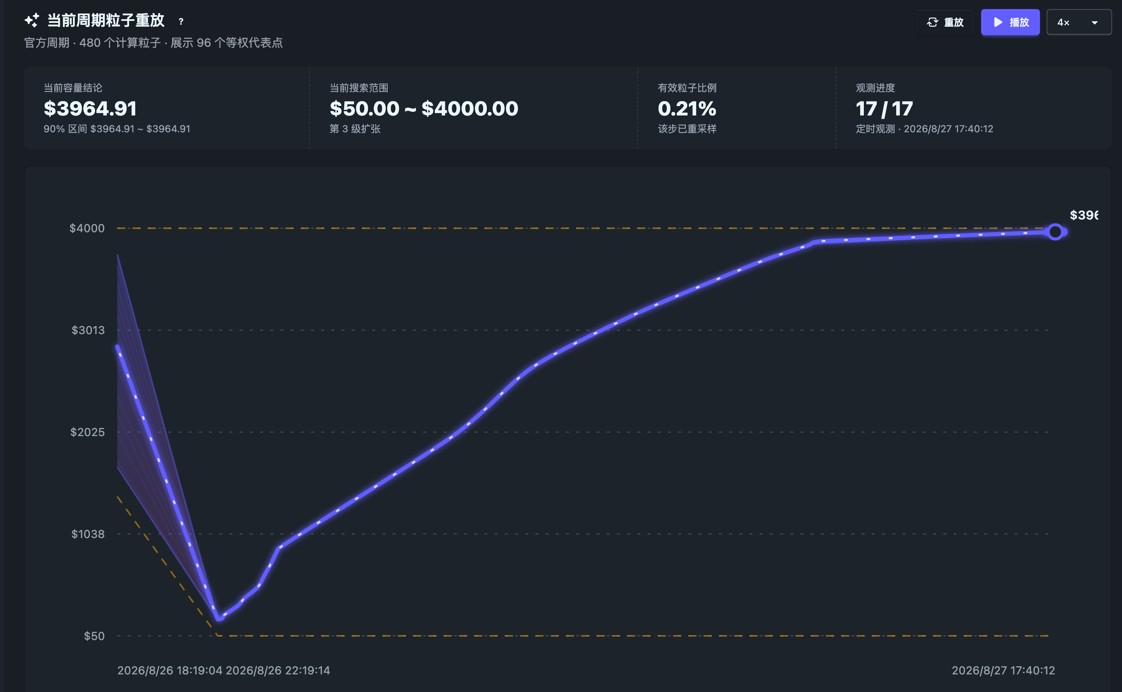Click the sparkle icon beside 当前周期粒子重放
This screenshot has width=1122, height=692.
pyautogui.click(x=32, y=20)
